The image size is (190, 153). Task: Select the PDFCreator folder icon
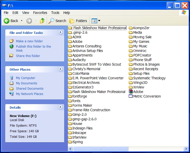pyautogui.click(x=131, y=55)
